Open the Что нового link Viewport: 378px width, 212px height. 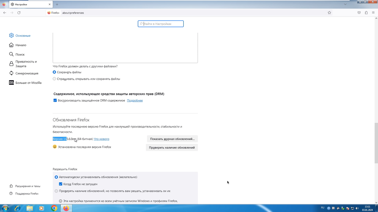point(101,139)
